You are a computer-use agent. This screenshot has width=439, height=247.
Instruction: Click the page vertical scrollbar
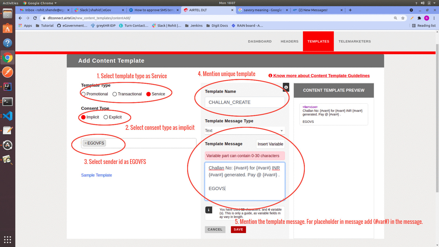(x=437, y=118)
